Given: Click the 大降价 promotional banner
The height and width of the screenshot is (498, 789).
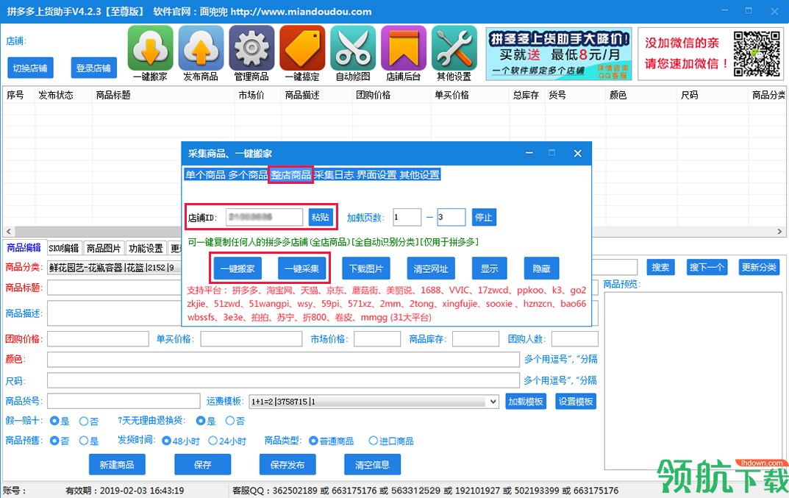Looking at the screenshot, I should pyautogui.click(x=559, y=54).
